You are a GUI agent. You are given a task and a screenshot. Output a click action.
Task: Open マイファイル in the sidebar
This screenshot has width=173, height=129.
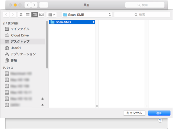[17, 29]
